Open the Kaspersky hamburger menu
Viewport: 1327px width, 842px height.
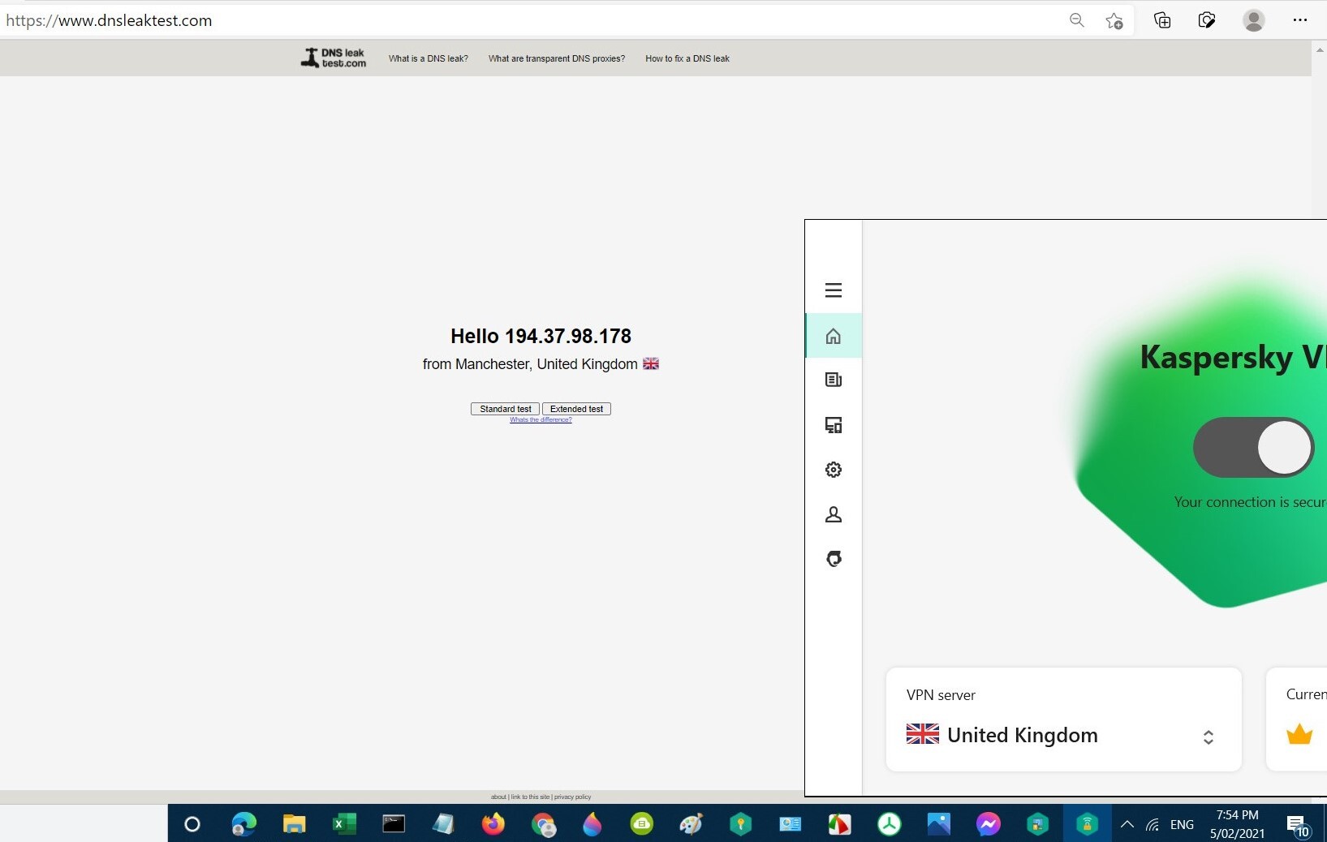tap(834, 290)
